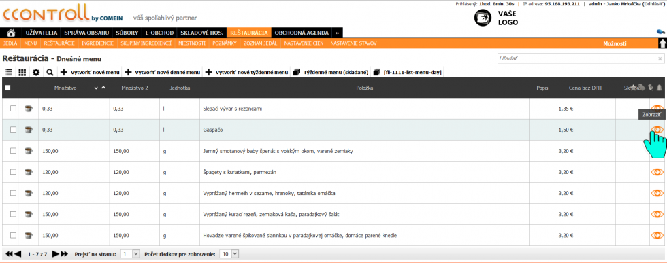Open table settings gear icon

click(x=36, y=73)
